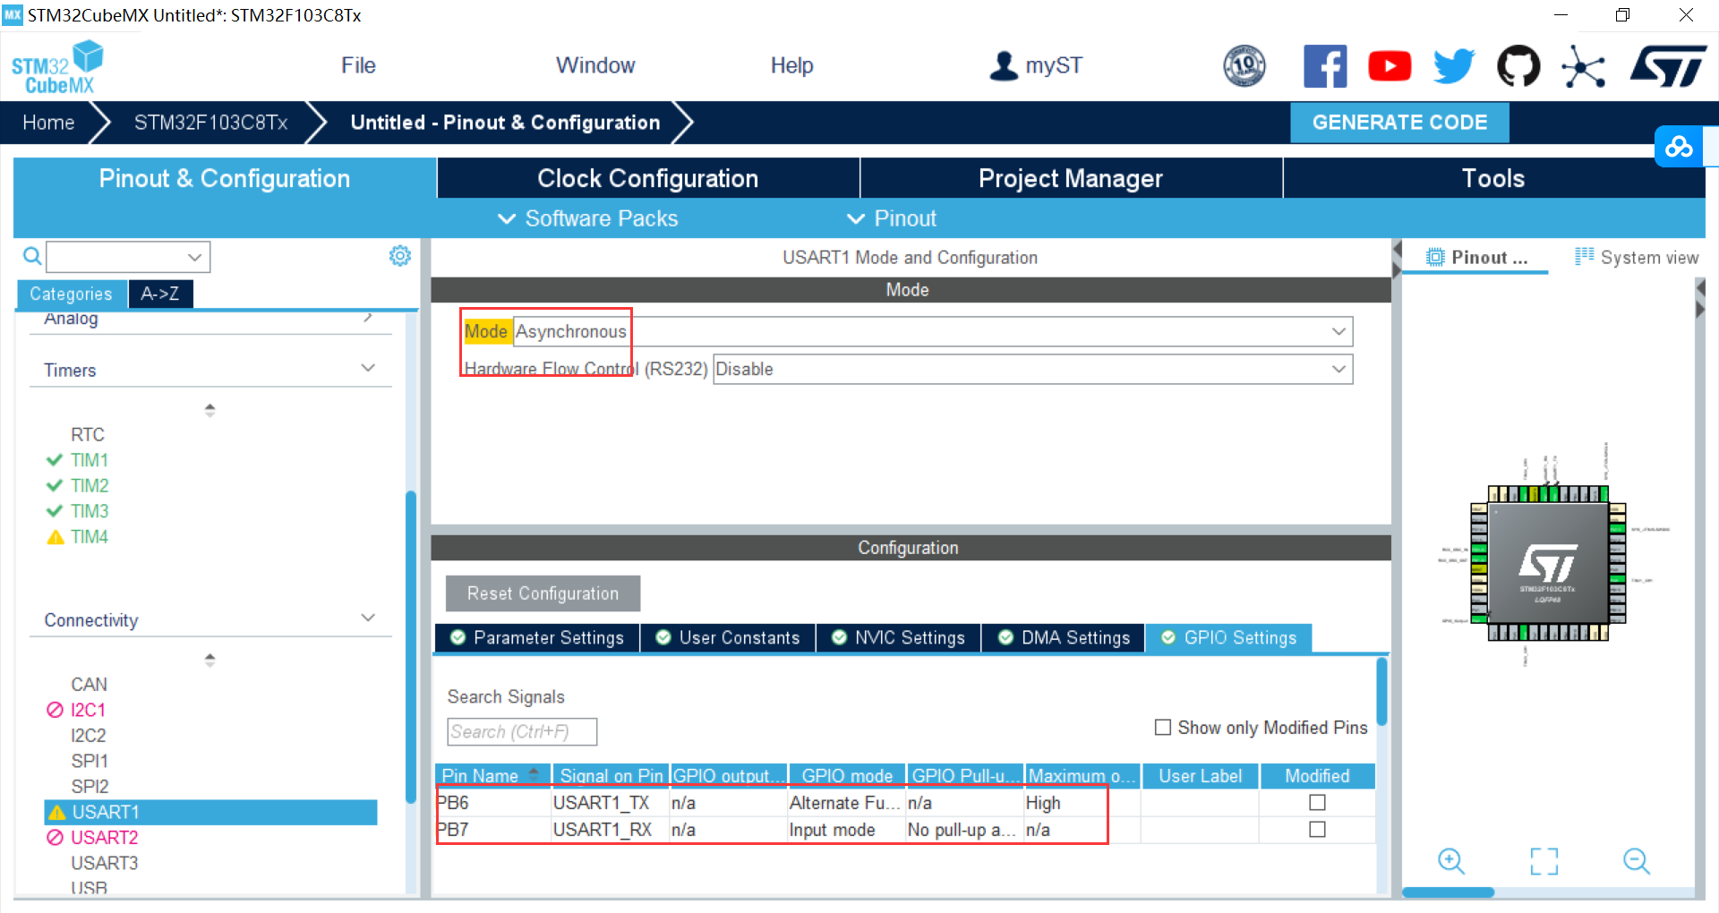Click the sort arrow above CAN
This screenshot has width=1719, height=913.
[210, 660]
